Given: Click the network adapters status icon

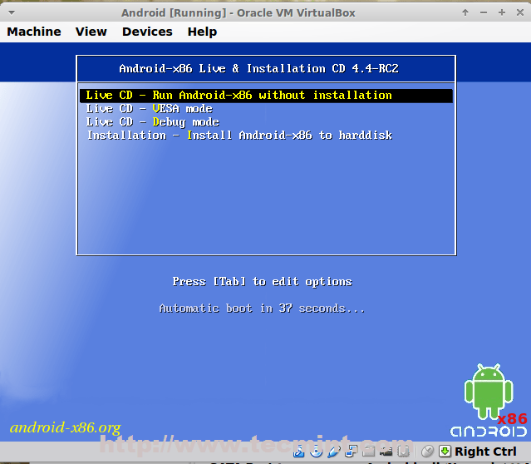Looking at the screenshot, I should click(x=352, y=452).
